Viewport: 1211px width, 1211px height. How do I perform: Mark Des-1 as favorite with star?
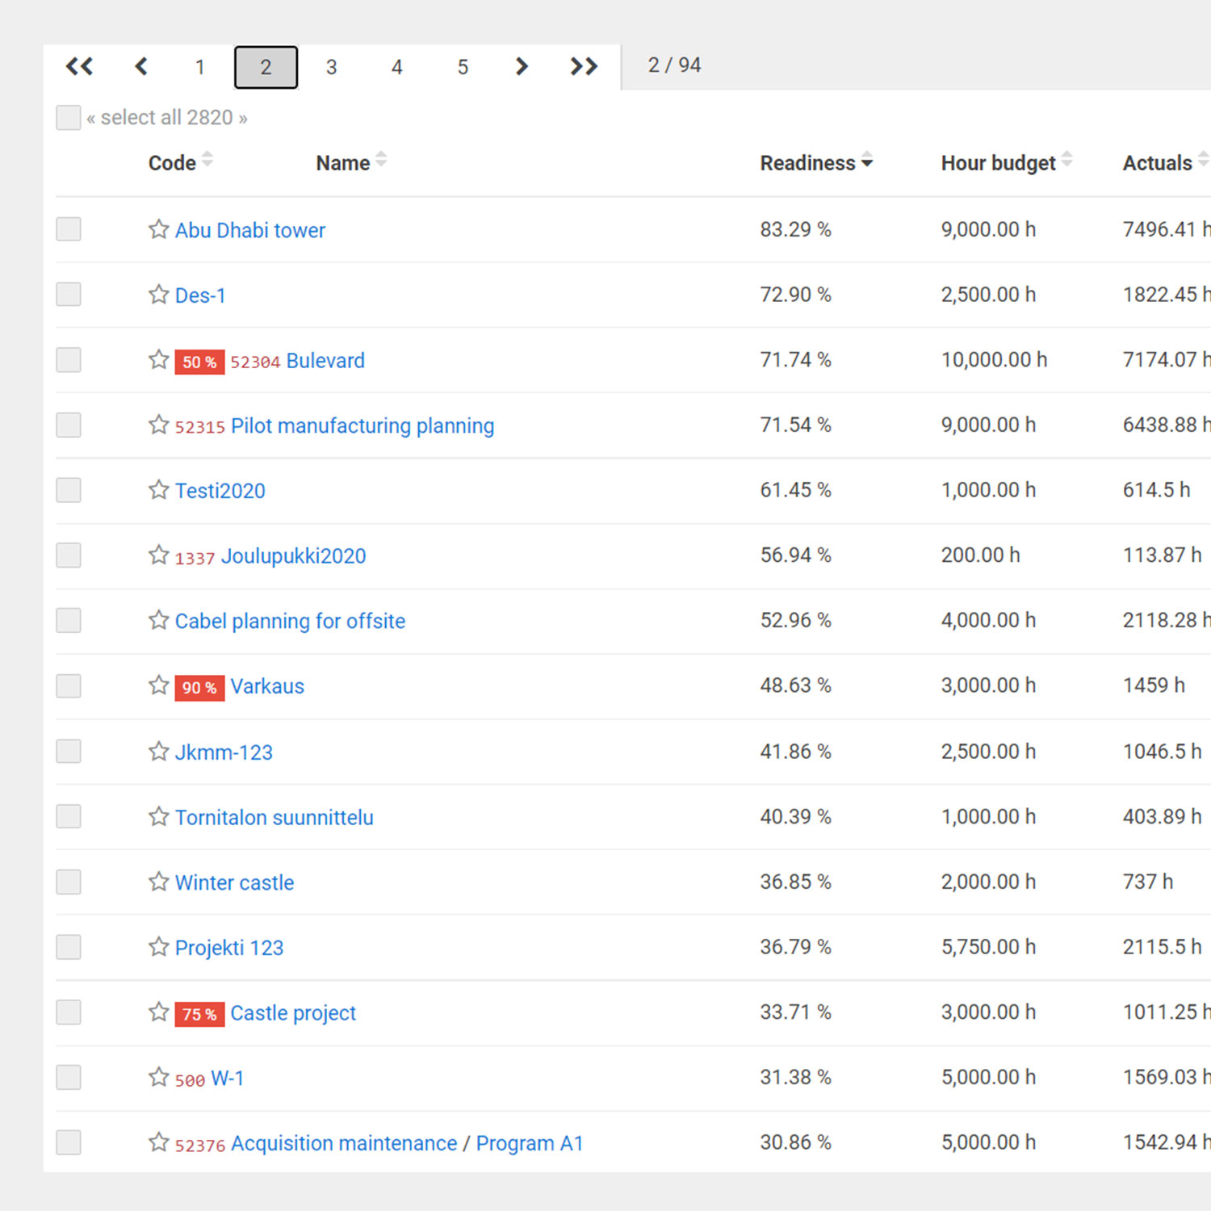point(158,294)
